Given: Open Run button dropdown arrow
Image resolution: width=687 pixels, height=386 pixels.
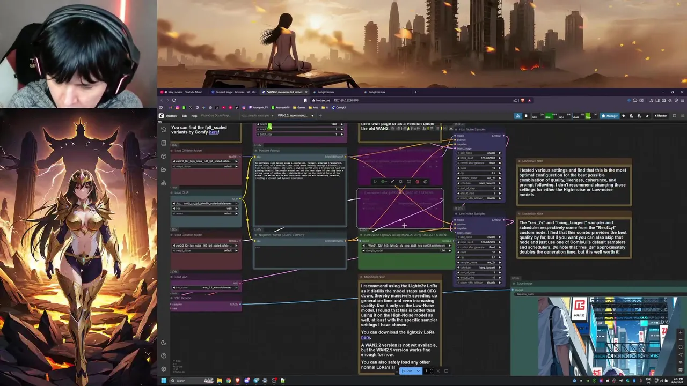Looking at the screenshot, I should 418,371.
